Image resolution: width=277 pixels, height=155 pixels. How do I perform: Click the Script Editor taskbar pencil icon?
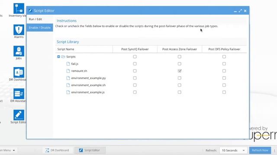pyautogui.click(x=81, y=150)
